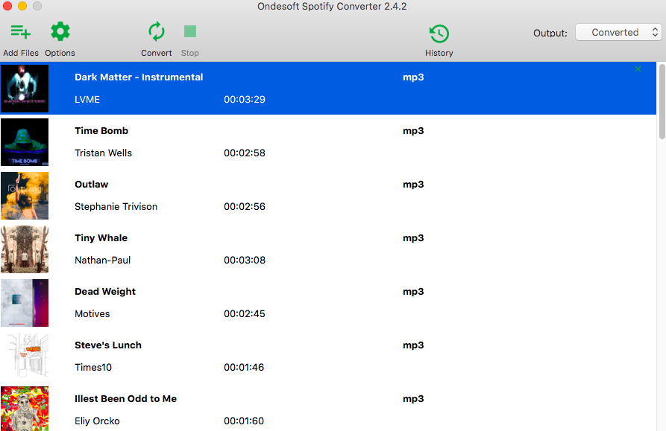Click the Add Files icon
666x431 pixels.
point(20,32)
